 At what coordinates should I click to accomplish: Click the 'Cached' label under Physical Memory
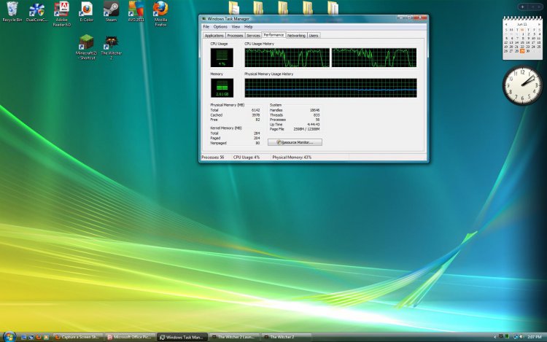tap(217, 115)
